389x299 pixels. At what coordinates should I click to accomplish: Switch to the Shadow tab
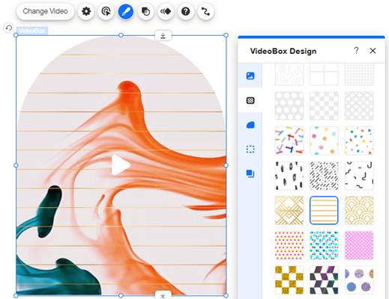(250, 173)
